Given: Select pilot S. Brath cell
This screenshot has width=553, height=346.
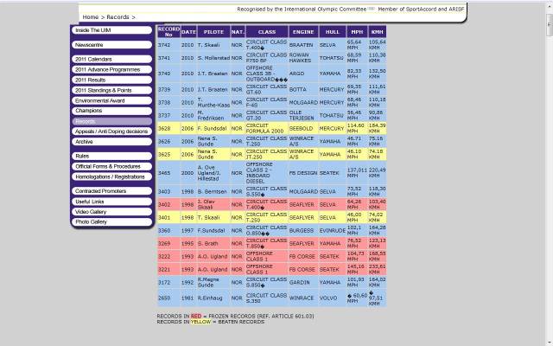Looking at the screenshot, I should point(213,244).
